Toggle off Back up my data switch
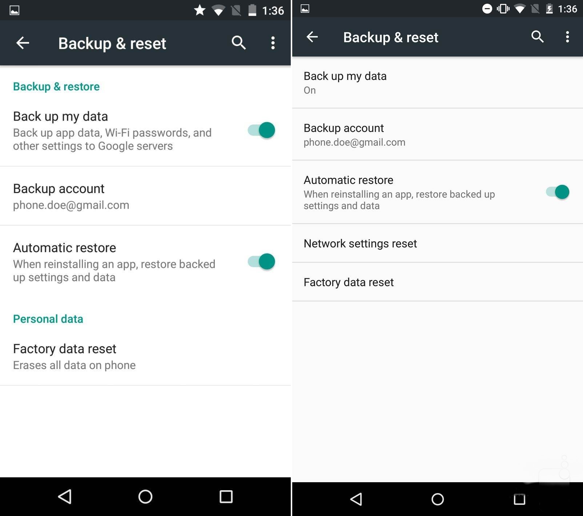Screen dimensions: 583x516 [x=261, y=130]
